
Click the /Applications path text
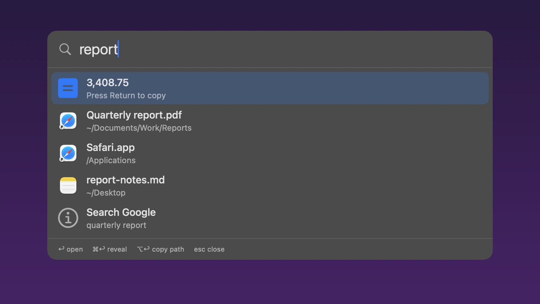[111, 160]
